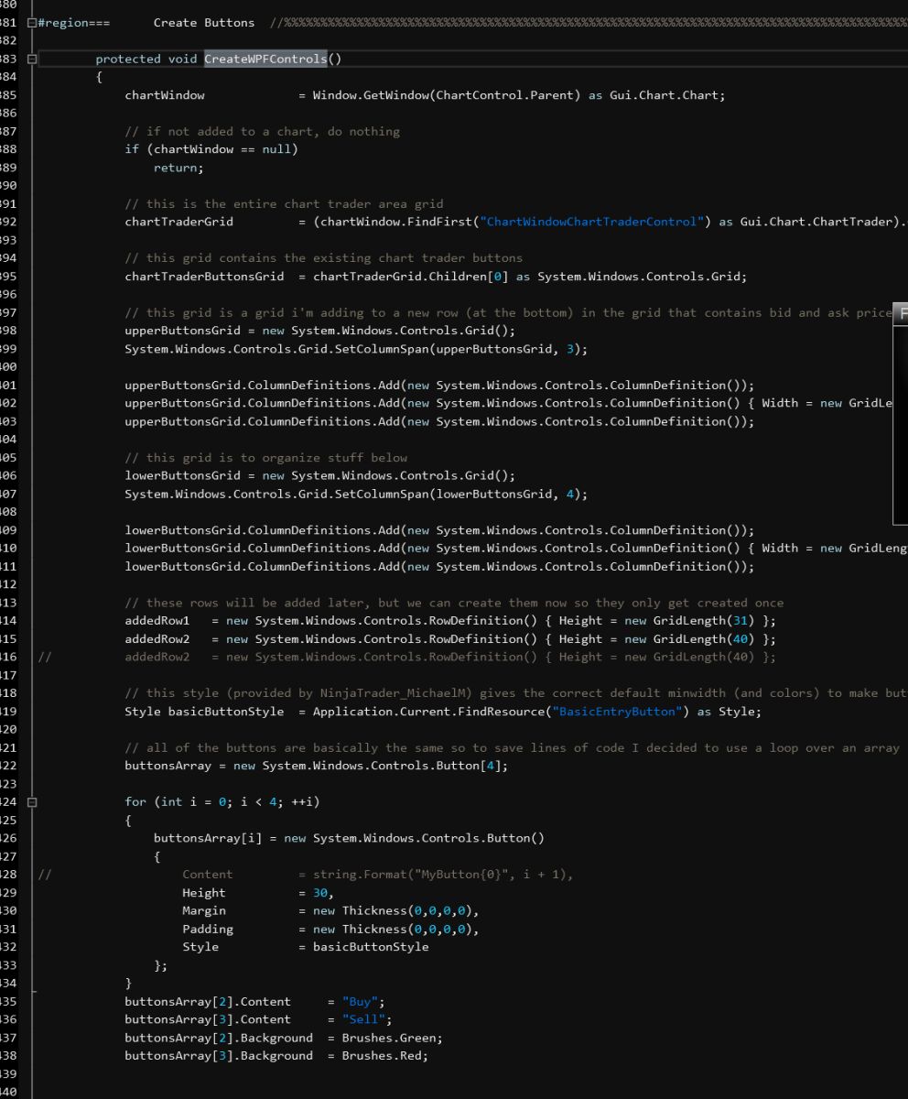Screen dimensions: 908x1099
Task: Click the '#region===' directive text
Action: 74,23
